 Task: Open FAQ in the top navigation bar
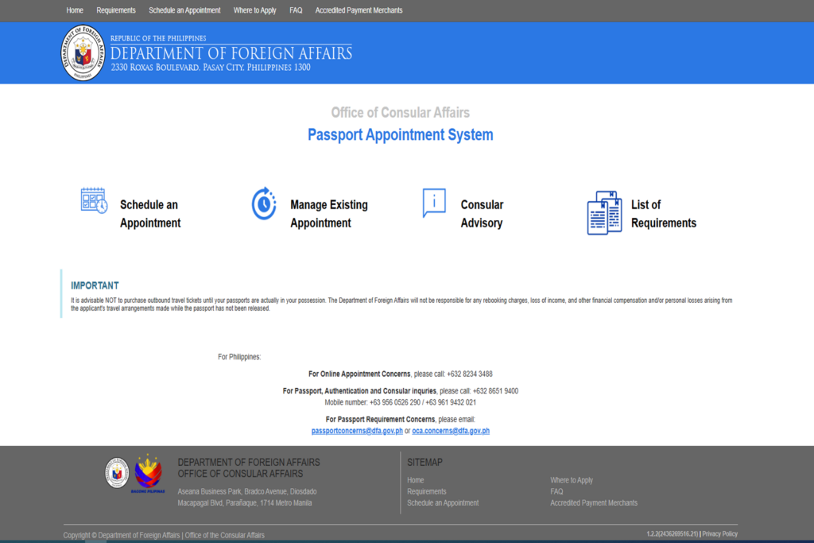296,10
